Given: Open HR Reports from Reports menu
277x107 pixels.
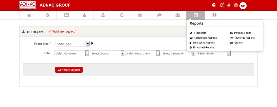Looking at the screenshot, I should tap(198, 33).
